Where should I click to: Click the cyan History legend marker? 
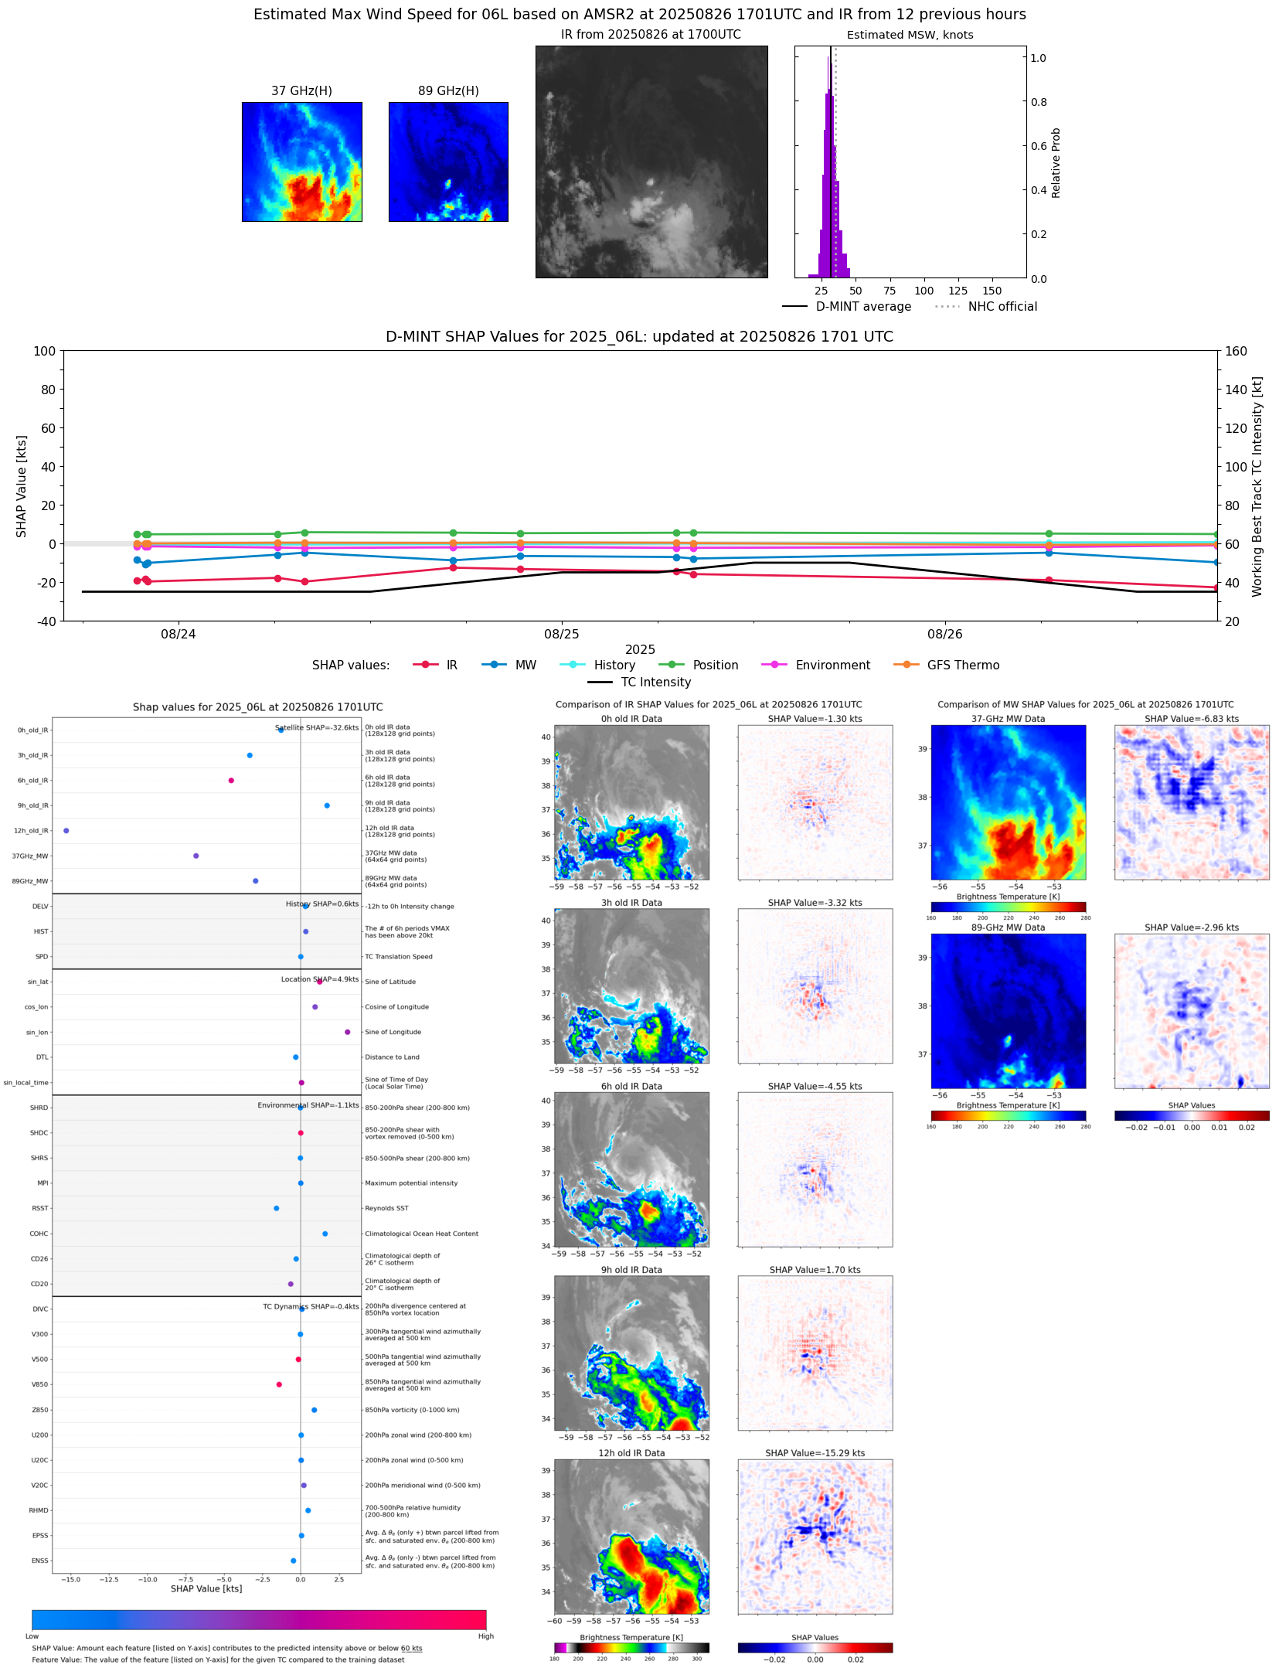pos(573,665)
